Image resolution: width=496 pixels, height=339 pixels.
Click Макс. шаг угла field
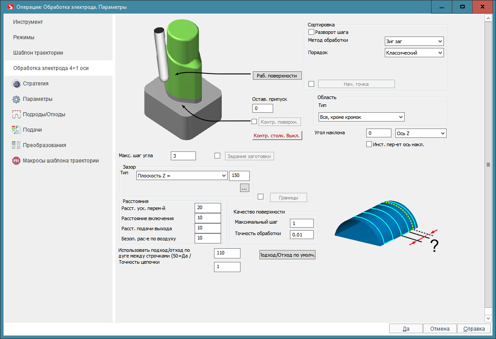click(183, 156)
